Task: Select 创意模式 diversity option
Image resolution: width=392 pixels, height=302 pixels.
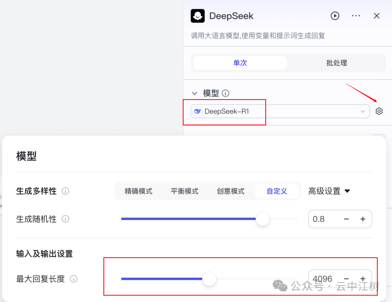Action: tap(230, 191)
